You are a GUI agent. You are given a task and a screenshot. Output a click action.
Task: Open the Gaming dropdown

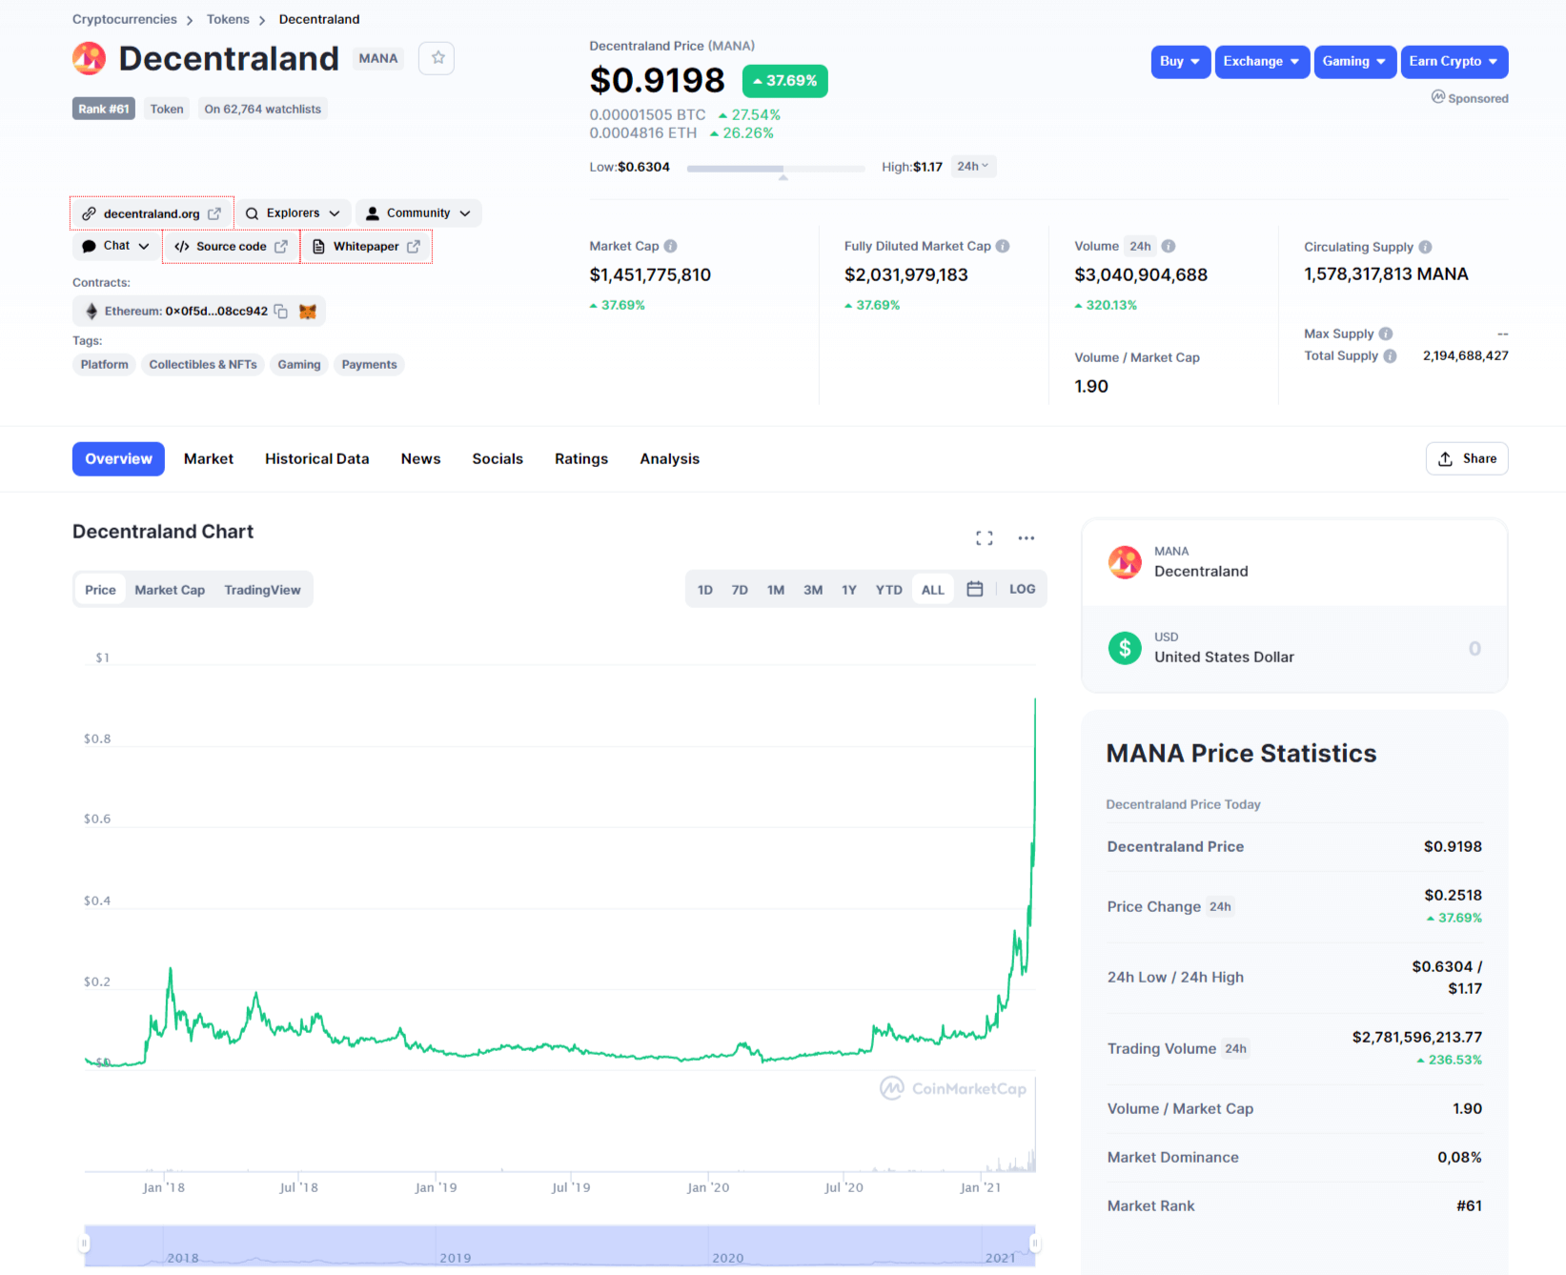[1354, 62]
